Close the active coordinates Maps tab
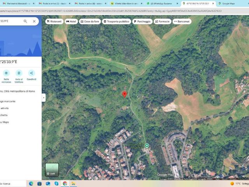This screenshot has width=249, height=187. 213,4
